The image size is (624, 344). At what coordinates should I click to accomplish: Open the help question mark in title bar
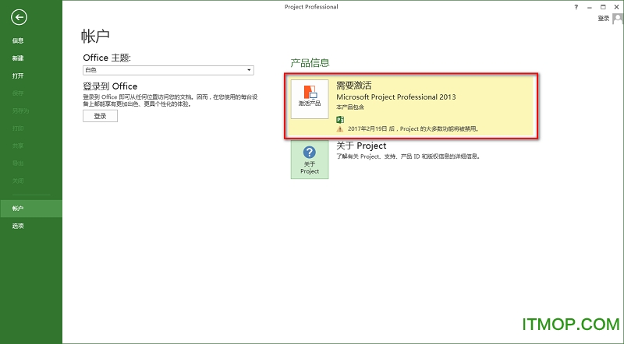[576, 7]
